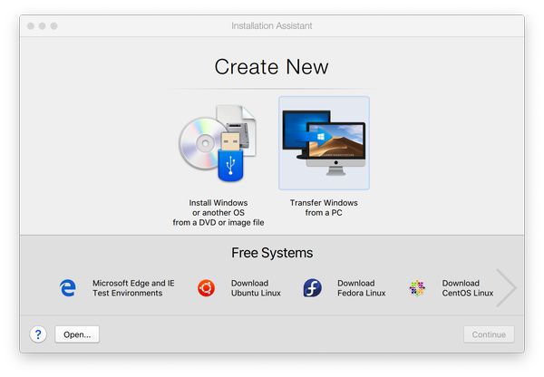Select the DVD and USB install icon

pos(218,143)
